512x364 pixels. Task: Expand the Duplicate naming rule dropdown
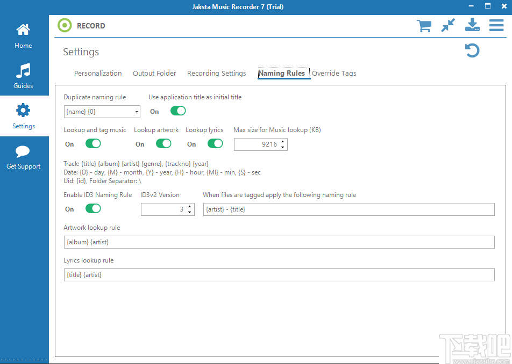point(137,112)
